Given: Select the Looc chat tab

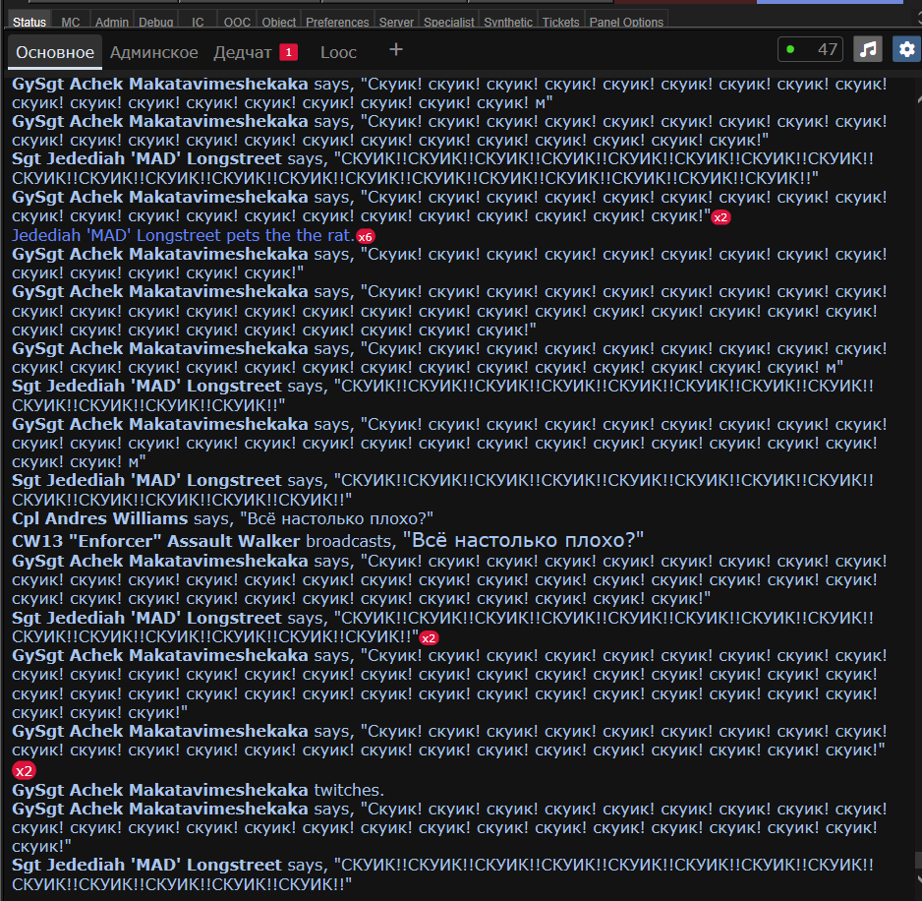Looking at the screenshot, I should pyautogui.click(x=338, y=52).
